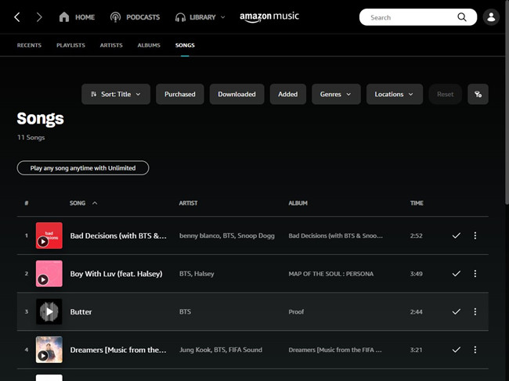Open the user profile icon
Viewport: 509px width, 381px height.
491,17
